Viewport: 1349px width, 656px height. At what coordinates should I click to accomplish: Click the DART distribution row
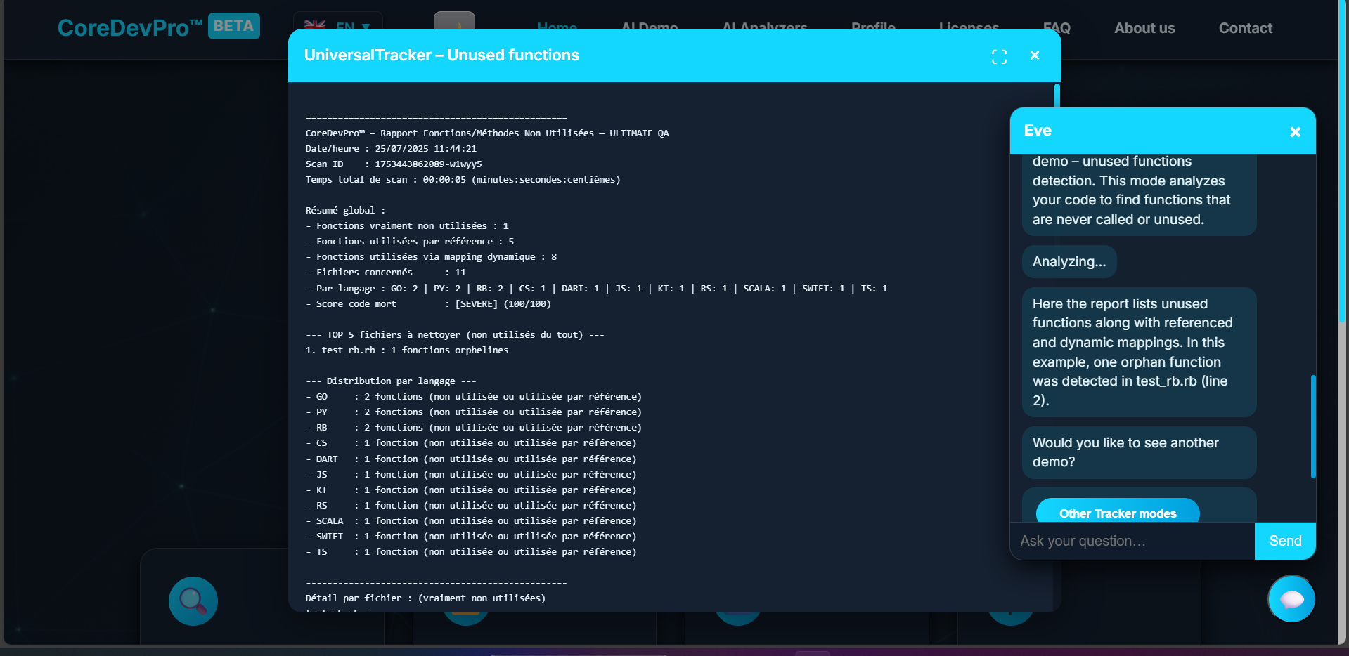tap(471, 459)
